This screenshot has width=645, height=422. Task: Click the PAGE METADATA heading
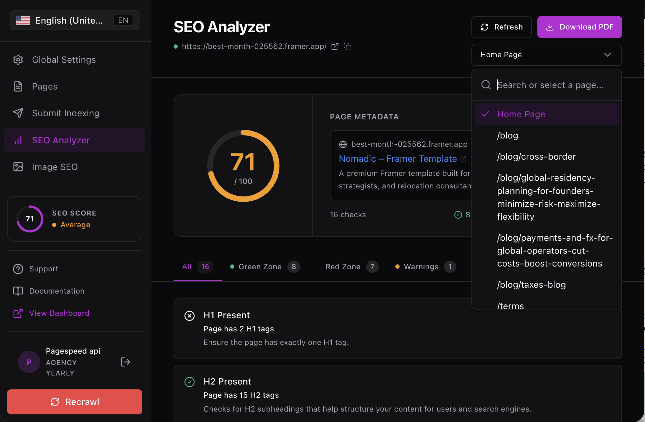point(364,117)
